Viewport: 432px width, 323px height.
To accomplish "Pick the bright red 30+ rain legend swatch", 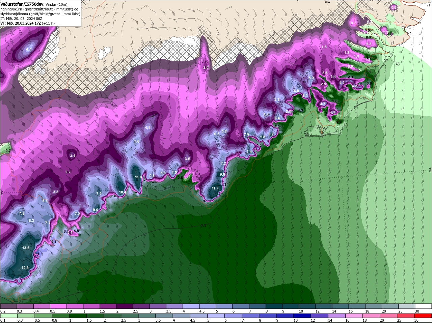I will coord(423,316).
